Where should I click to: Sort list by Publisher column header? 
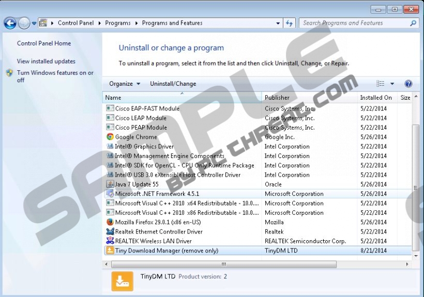click(x=277, y=98)
